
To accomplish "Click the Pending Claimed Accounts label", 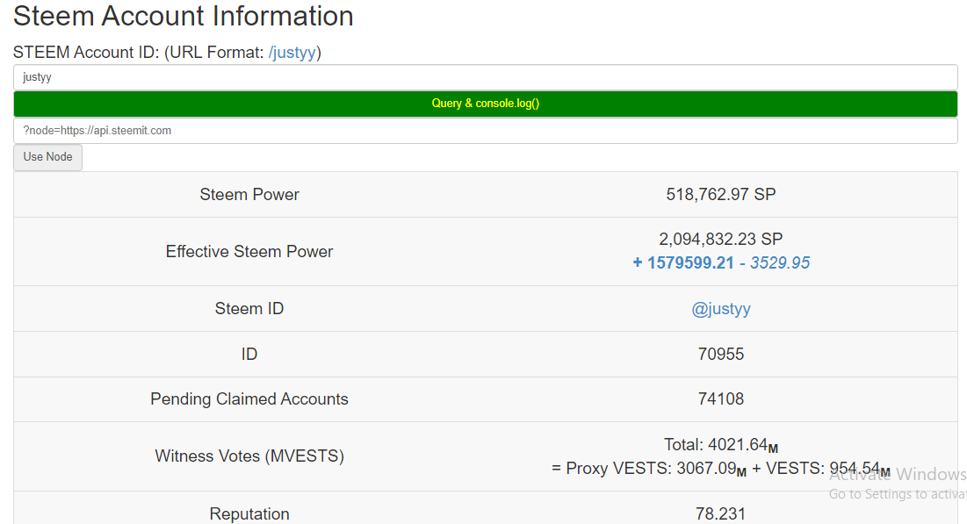I will tap(249, 399).
